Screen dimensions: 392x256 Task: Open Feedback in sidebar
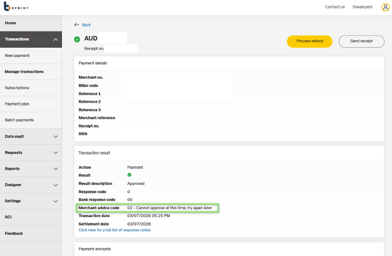[31, 234]
